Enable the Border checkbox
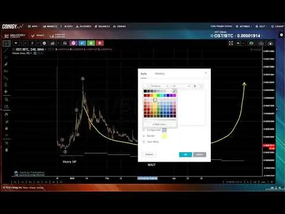Image resolution: width=285 pixels, height=214 pixels. 144,136
